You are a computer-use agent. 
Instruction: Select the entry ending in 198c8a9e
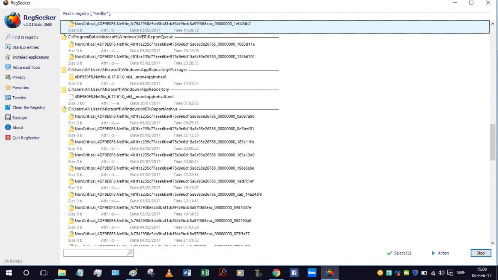click(164, 168)
